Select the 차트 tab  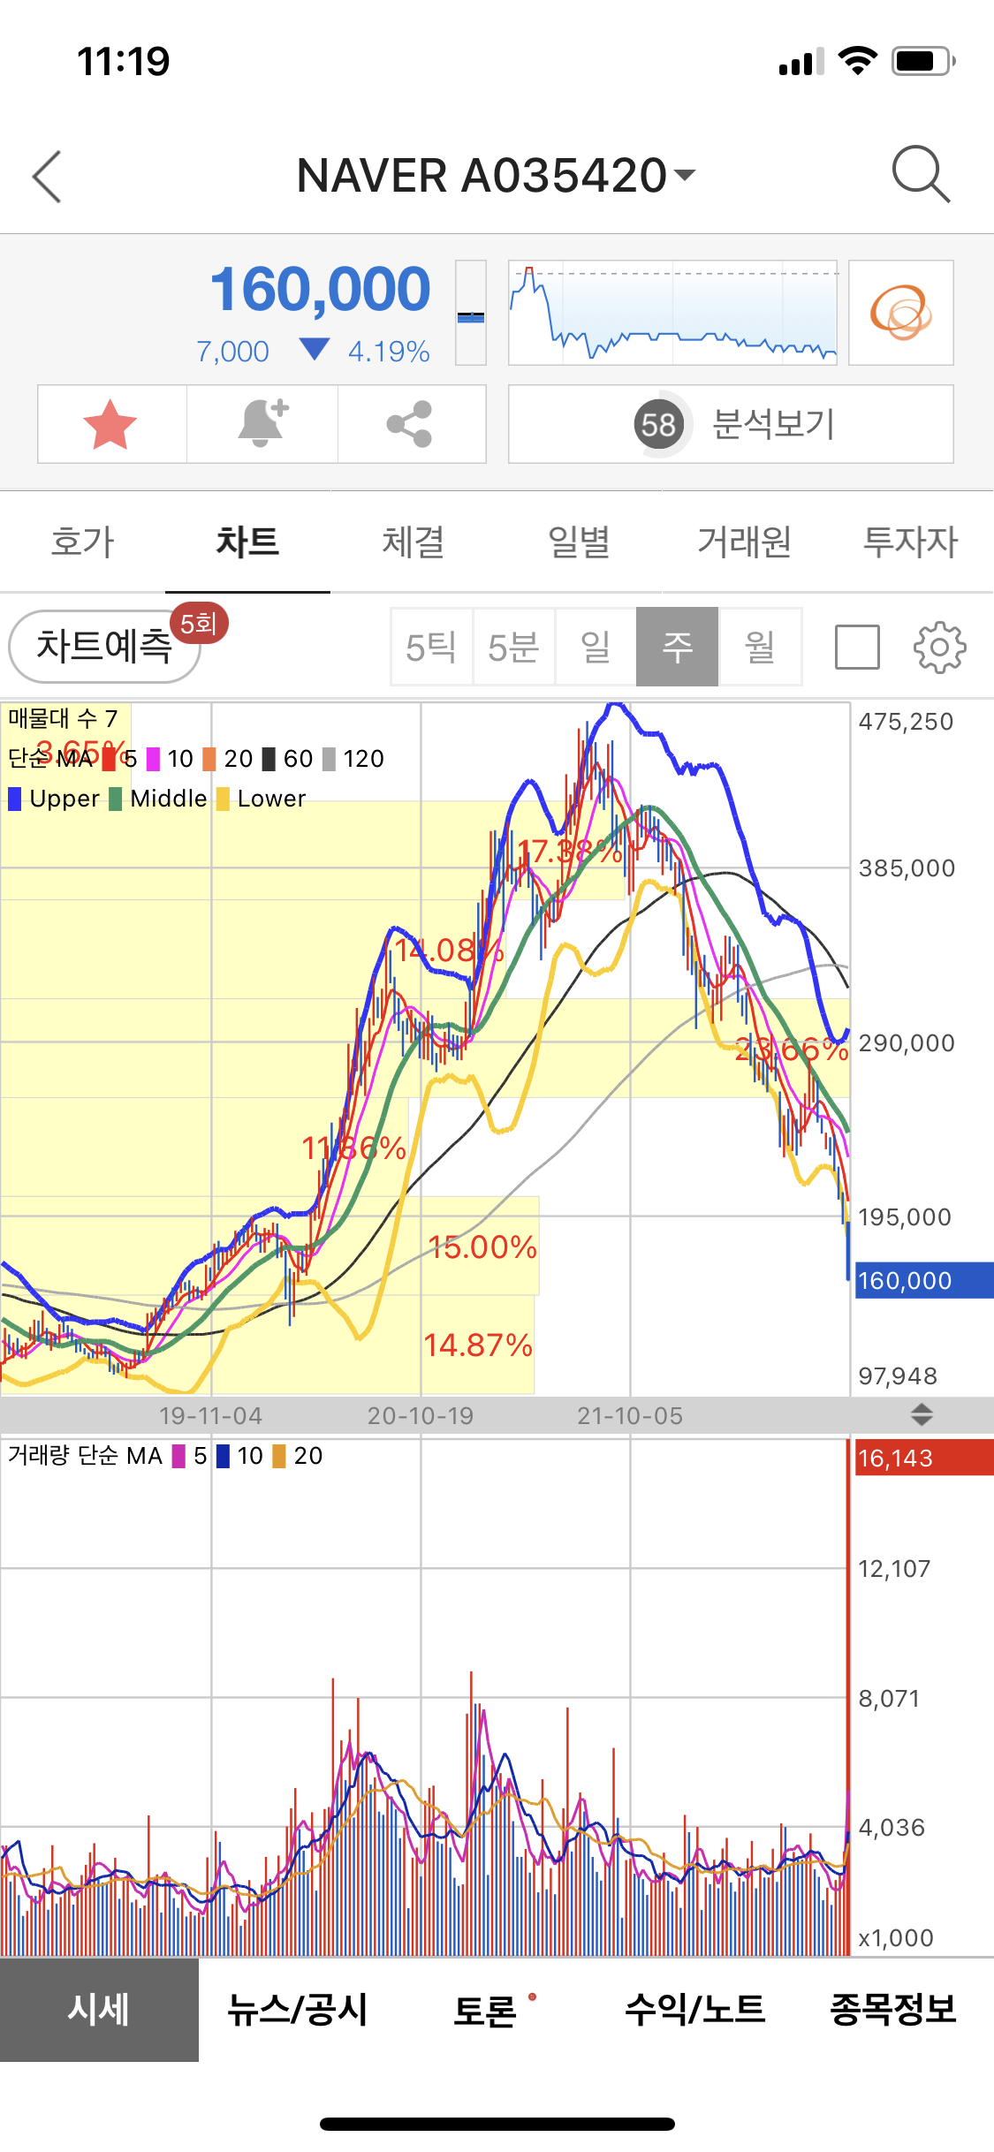pyautogui.click(x=247, y=542)
